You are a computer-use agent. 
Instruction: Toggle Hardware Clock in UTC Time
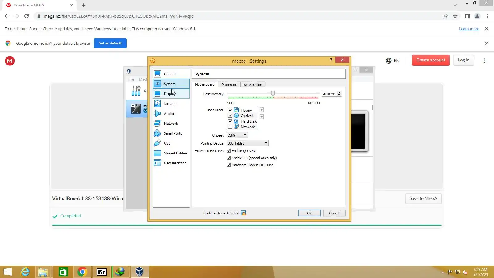(x=229, y=165)
